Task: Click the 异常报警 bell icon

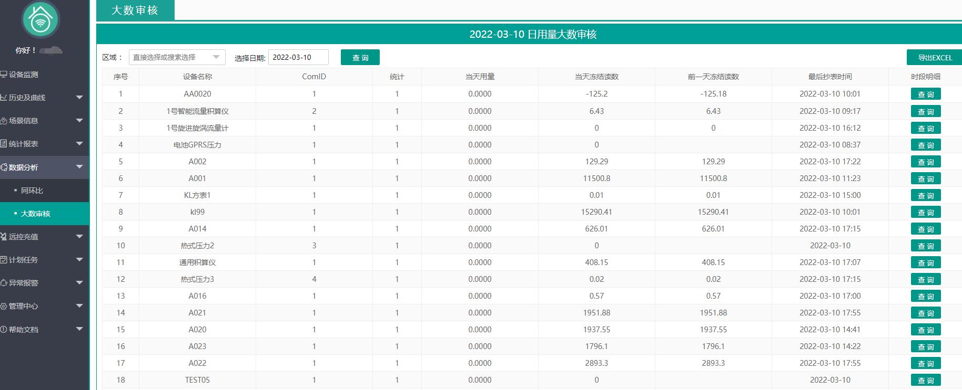Action: click(4, 283)
